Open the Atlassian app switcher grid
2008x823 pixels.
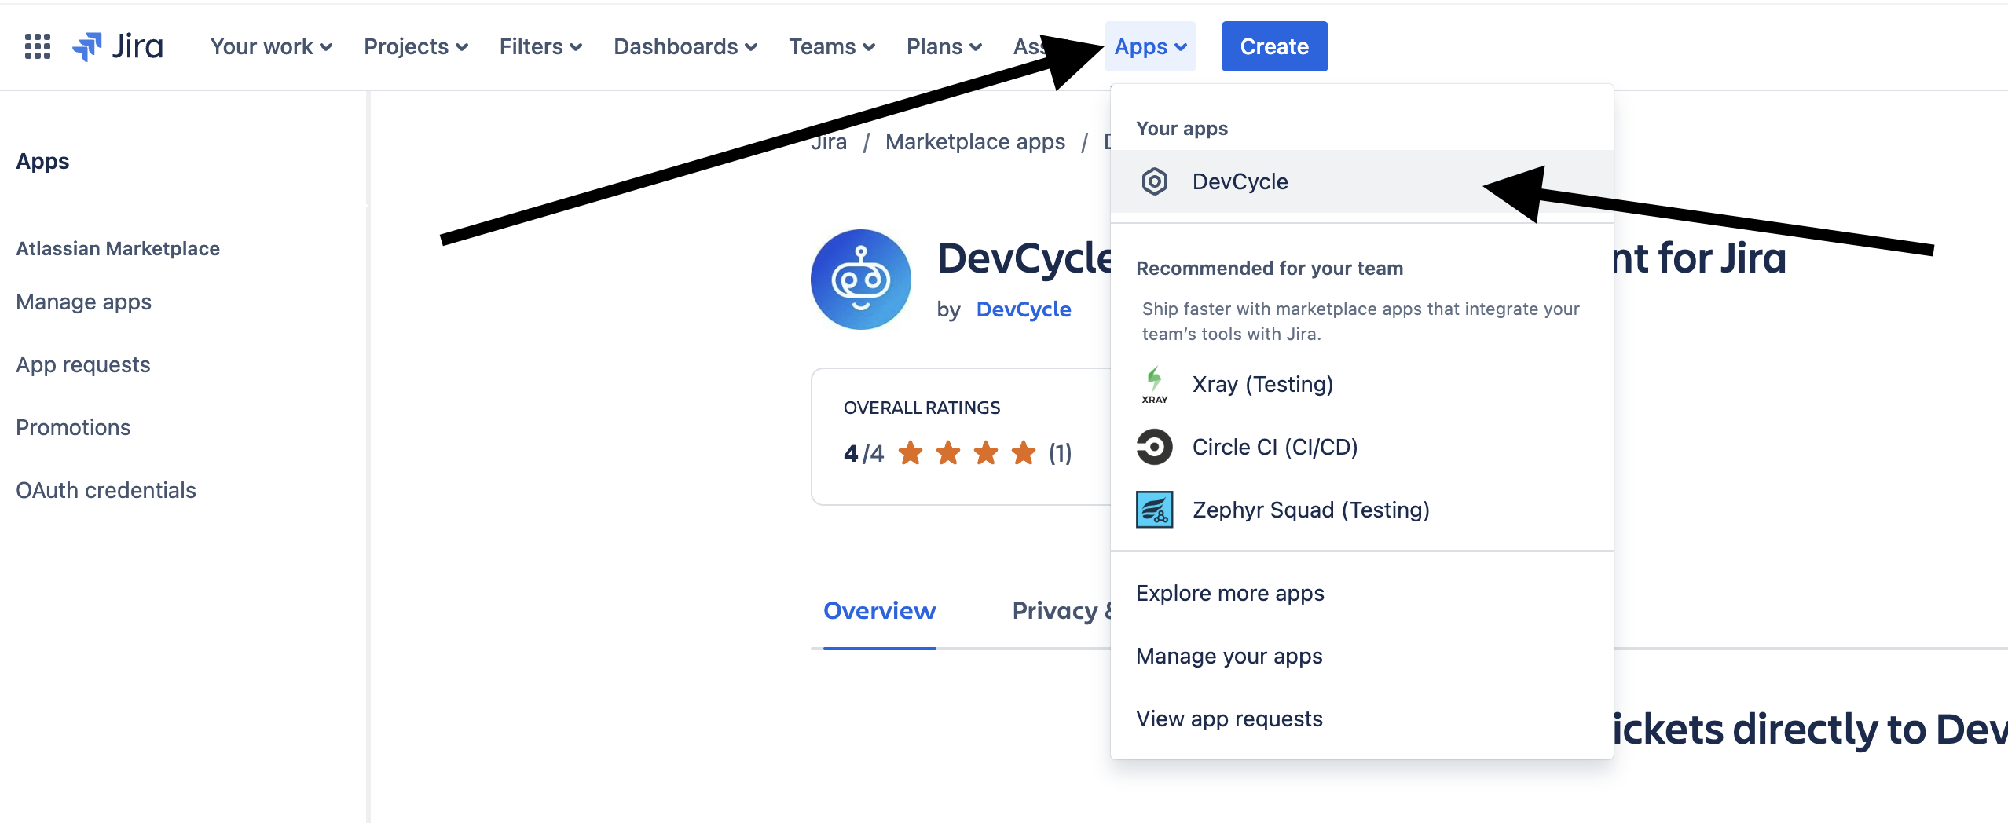click(36, 46)
